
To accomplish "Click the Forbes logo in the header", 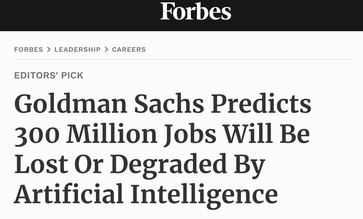I will coord(196,11).
